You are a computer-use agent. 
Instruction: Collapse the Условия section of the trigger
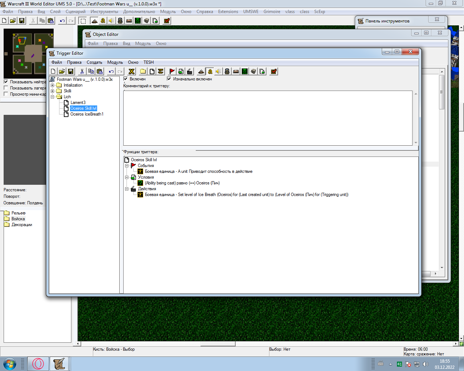point(127,177)
